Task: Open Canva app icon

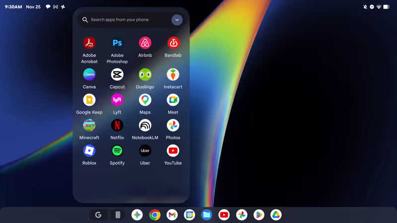Action: tap(89, 74)
